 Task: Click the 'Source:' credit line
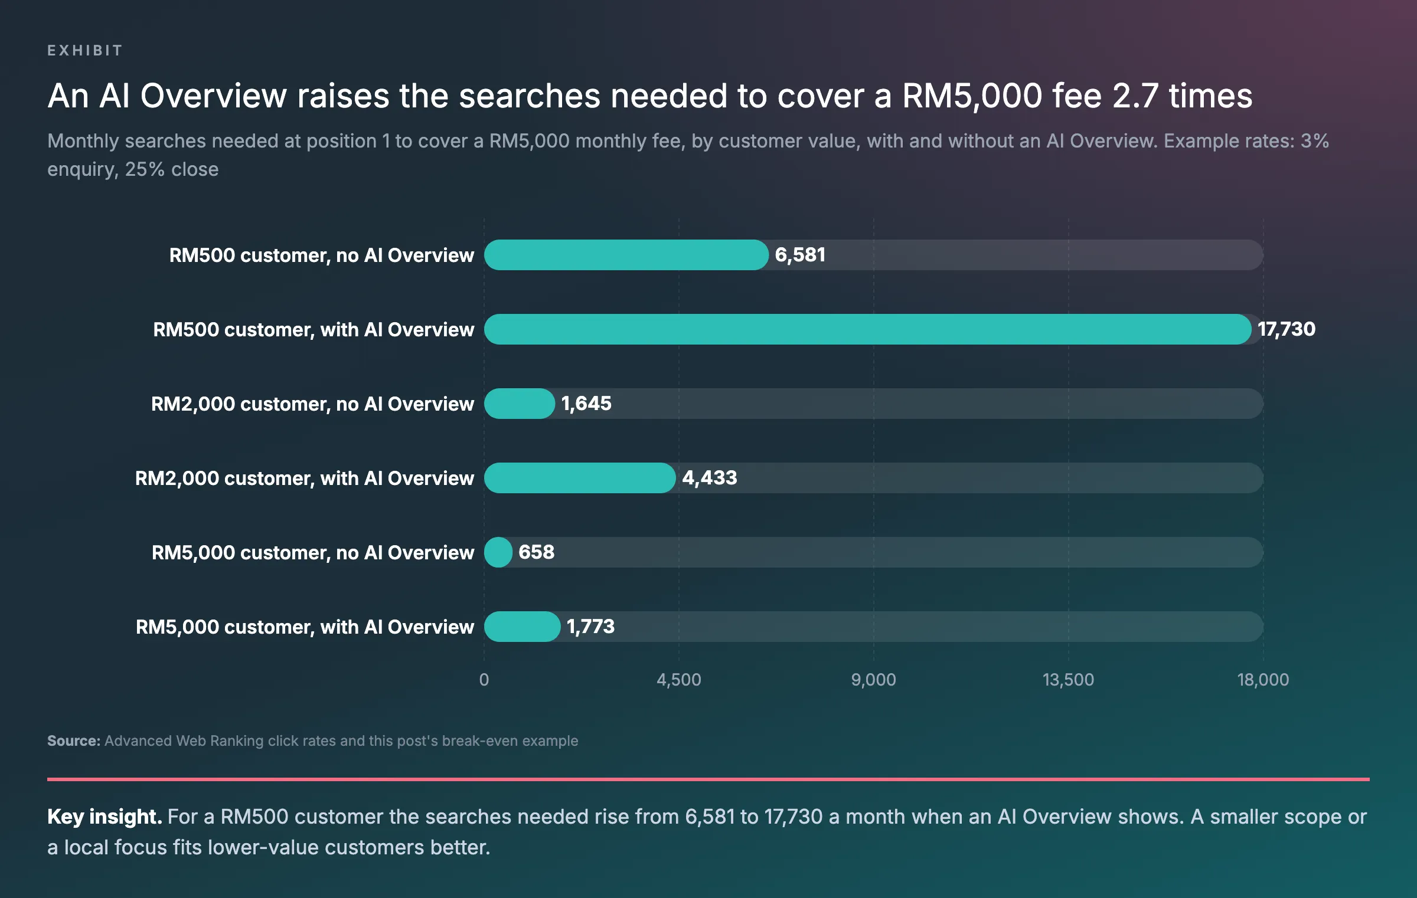(x=313, y=741)
